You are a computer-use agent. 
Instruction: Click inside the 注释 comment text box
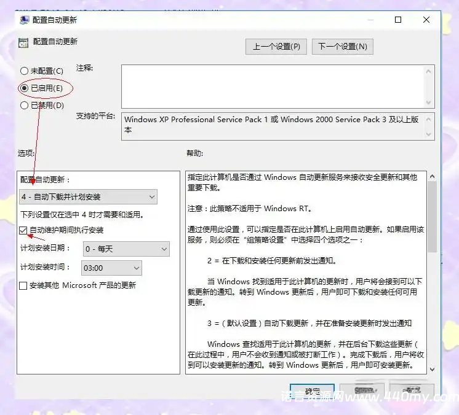coord(272,87)
